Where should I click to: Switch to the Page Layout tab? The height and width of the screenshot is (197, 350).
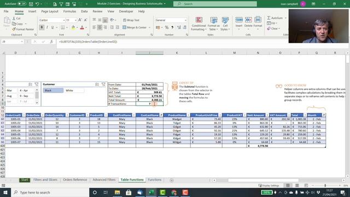(50, 11)
